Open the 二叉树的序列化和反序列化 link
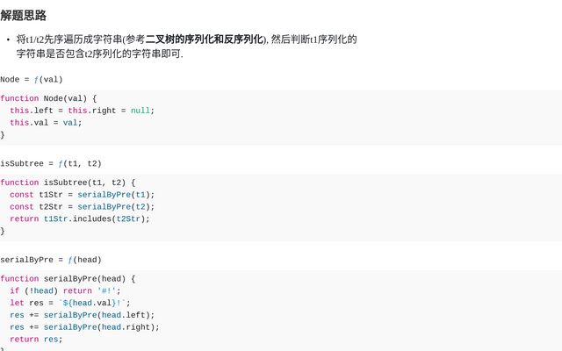The image size is (562, 351). click(x=205, y=39)
